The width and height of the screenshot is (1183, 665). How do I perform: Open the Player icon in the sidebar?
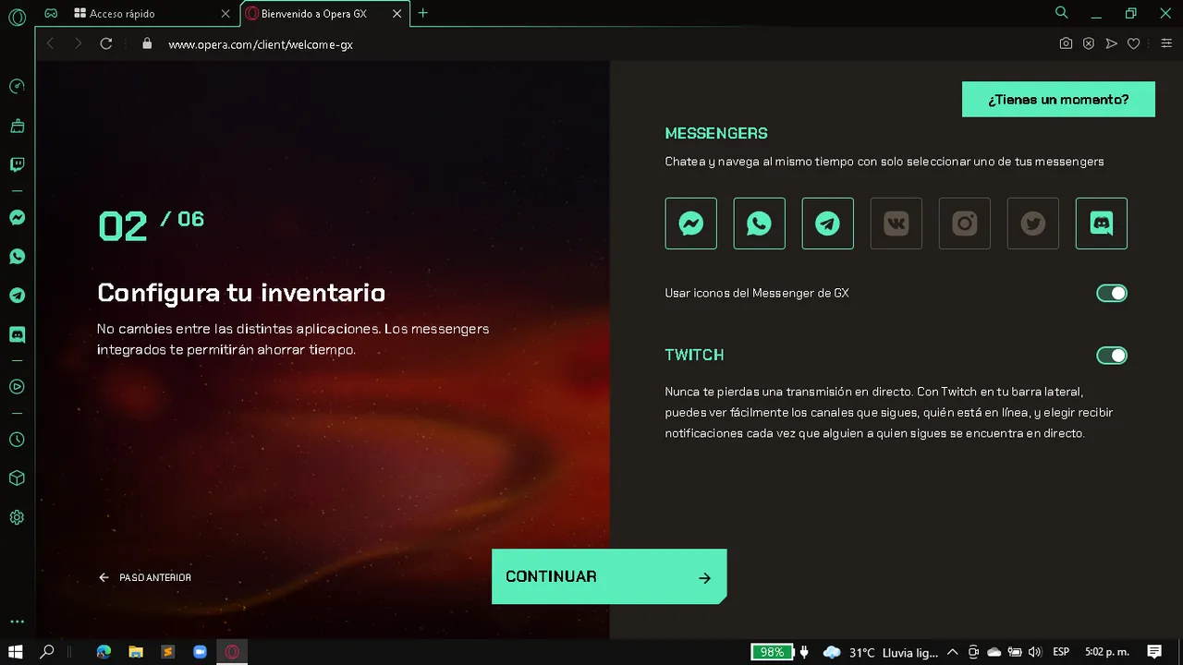point(17,387)
